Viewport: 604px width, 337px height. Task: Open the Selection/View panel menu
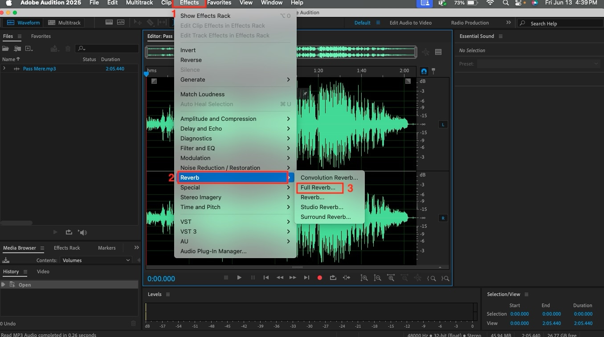tap(526, 294)
